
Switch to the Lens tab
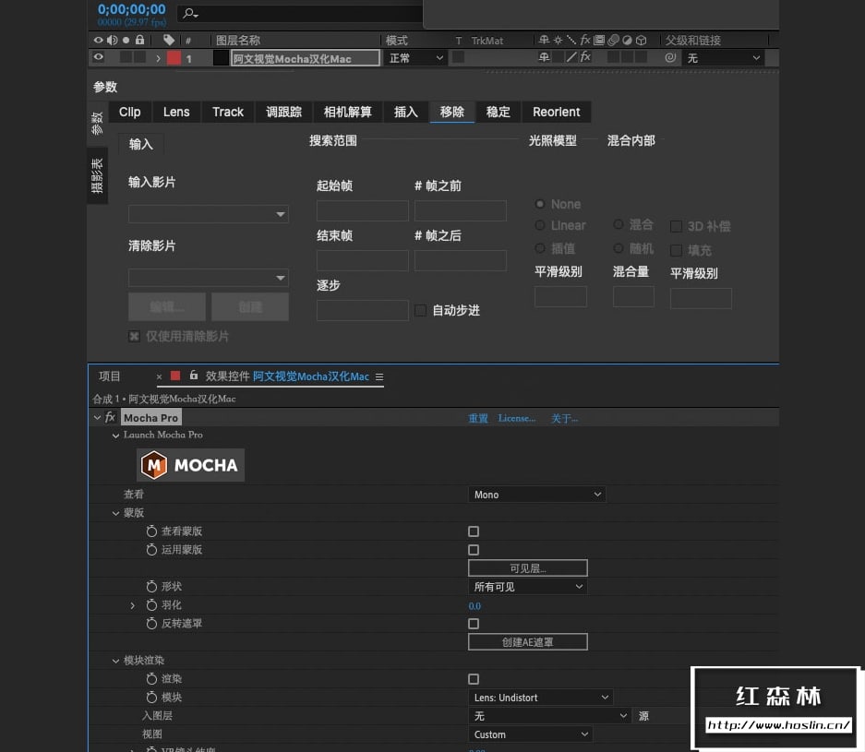(176, 112)
